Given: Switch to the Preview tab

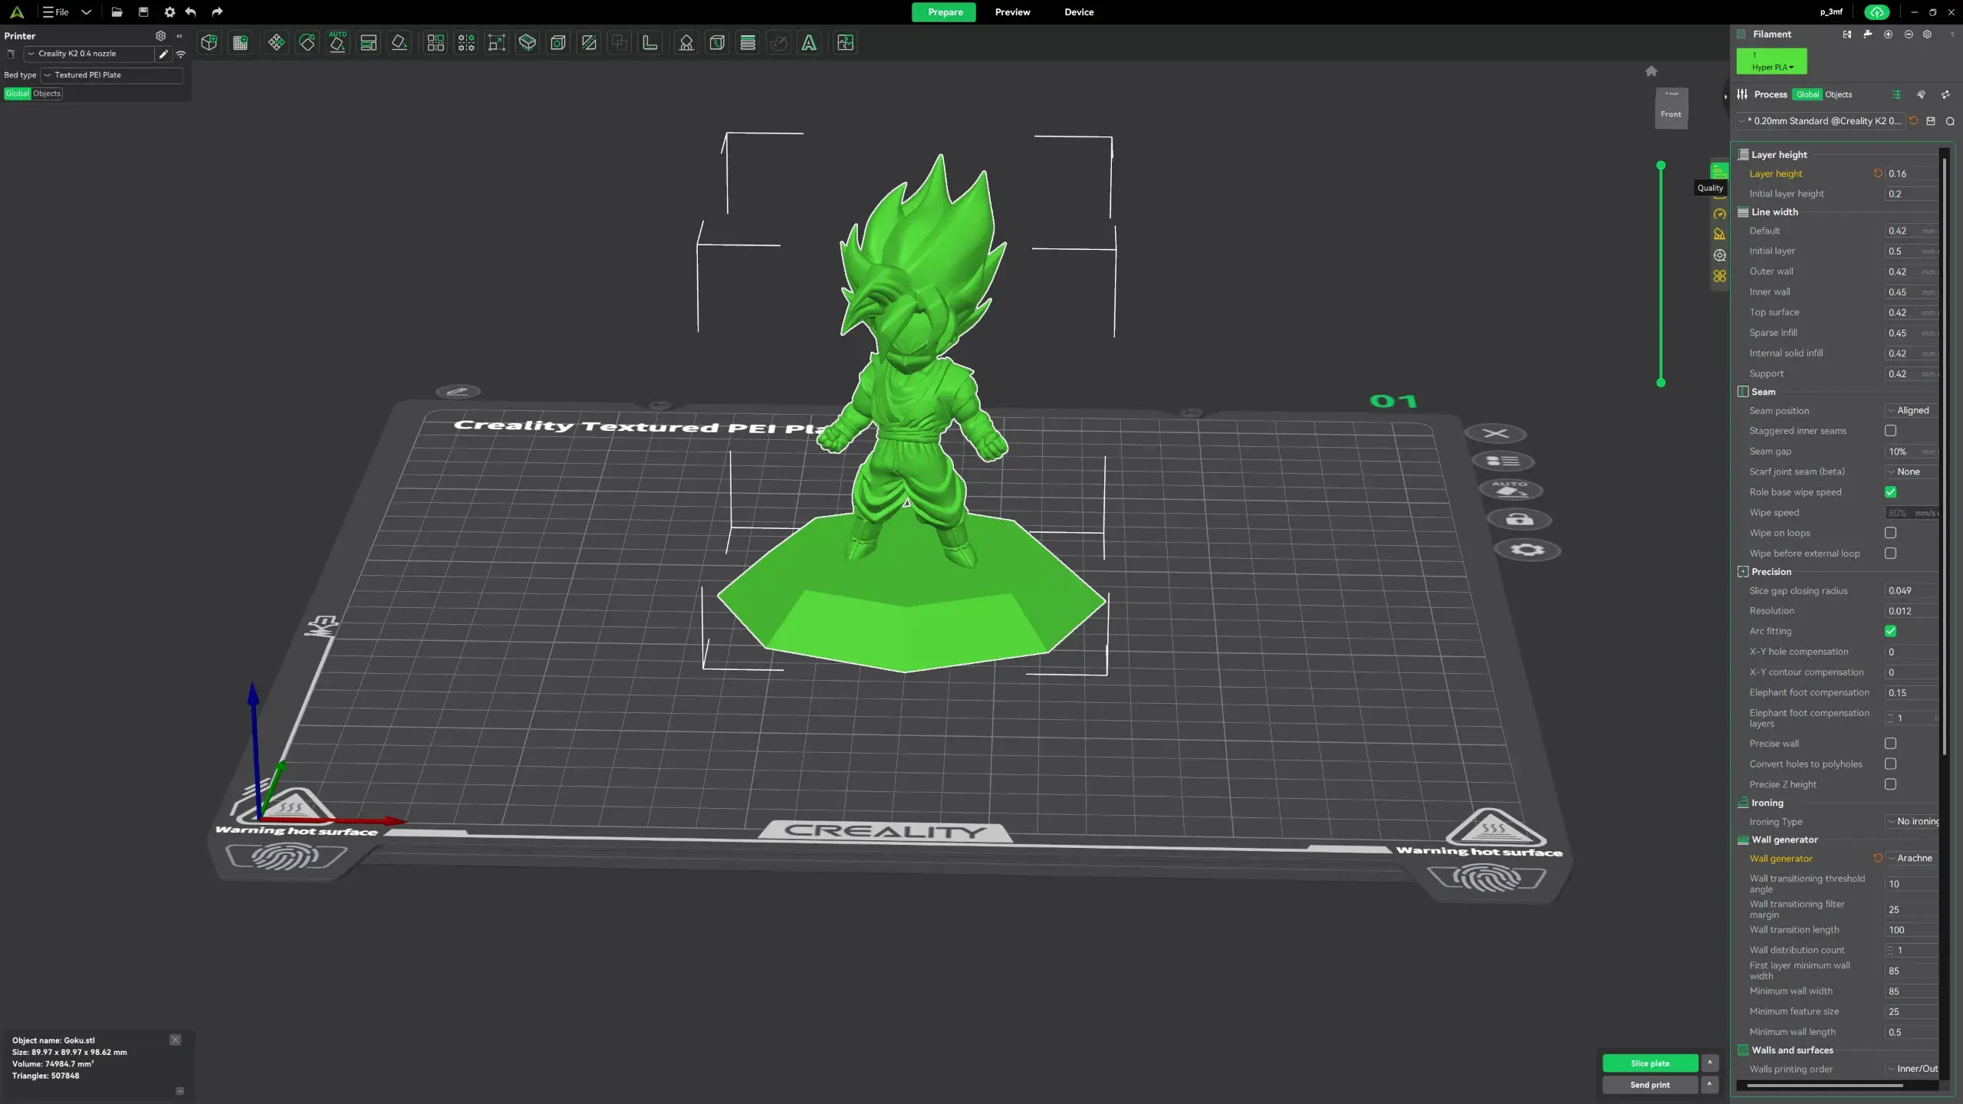Looking at the screenshot, I should click(1012, 12).
